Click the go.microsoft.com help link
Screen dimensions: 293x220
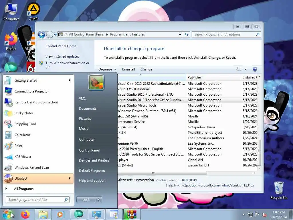[218, 185]
